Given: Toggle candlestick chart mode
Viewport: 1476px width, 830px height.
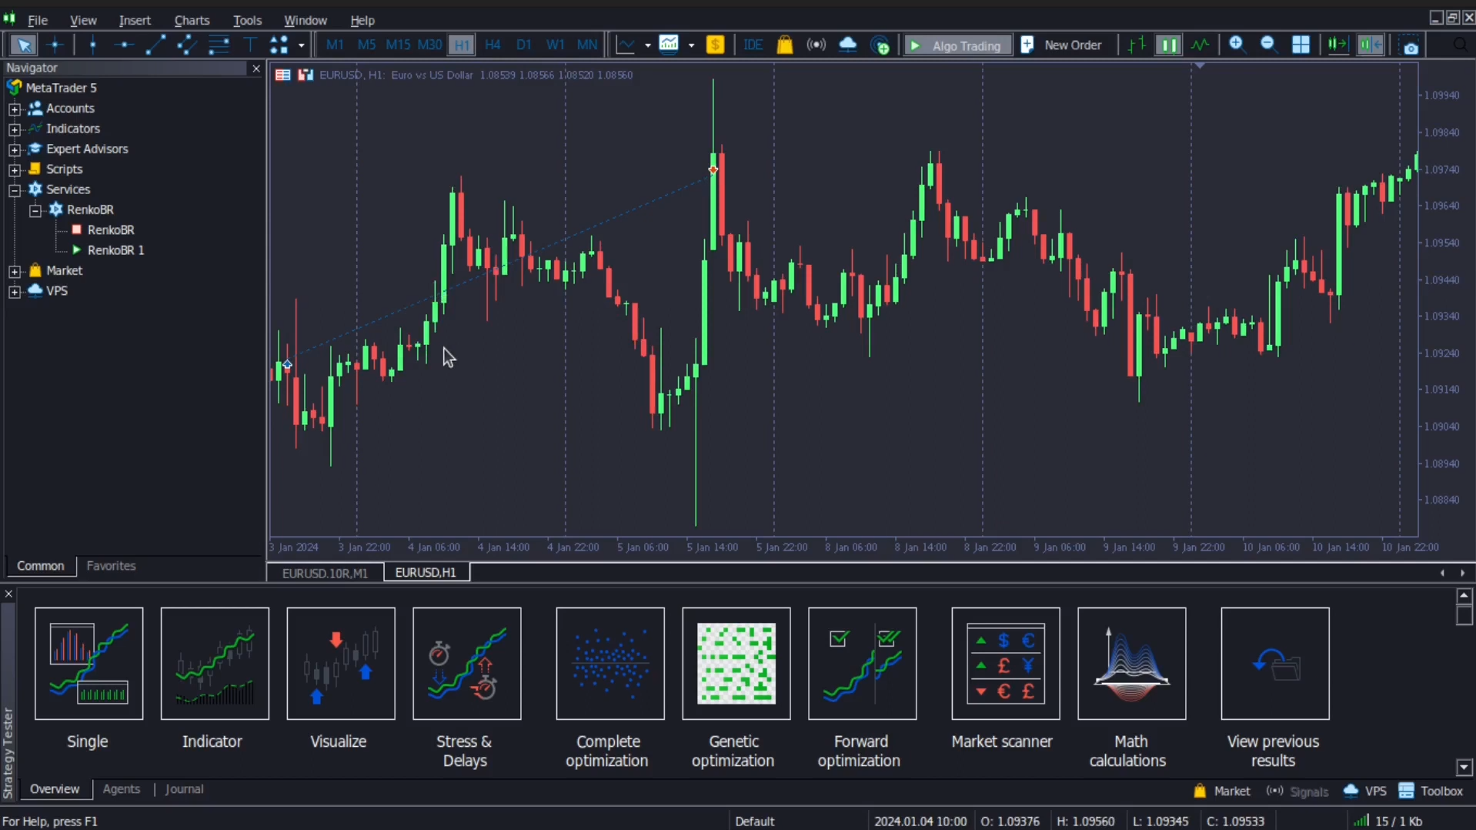Looking at the screenshot, I should coord(1167,45).
